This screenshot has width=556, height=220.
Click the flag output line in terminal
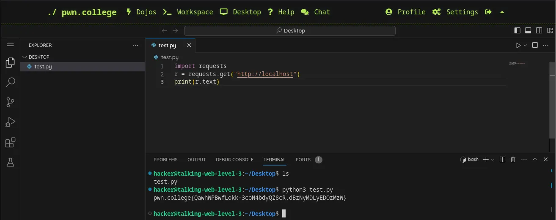click(250, 198)
